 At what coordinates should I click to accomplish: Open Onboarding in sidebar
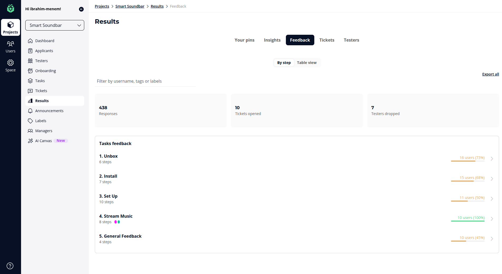[55, 71]
